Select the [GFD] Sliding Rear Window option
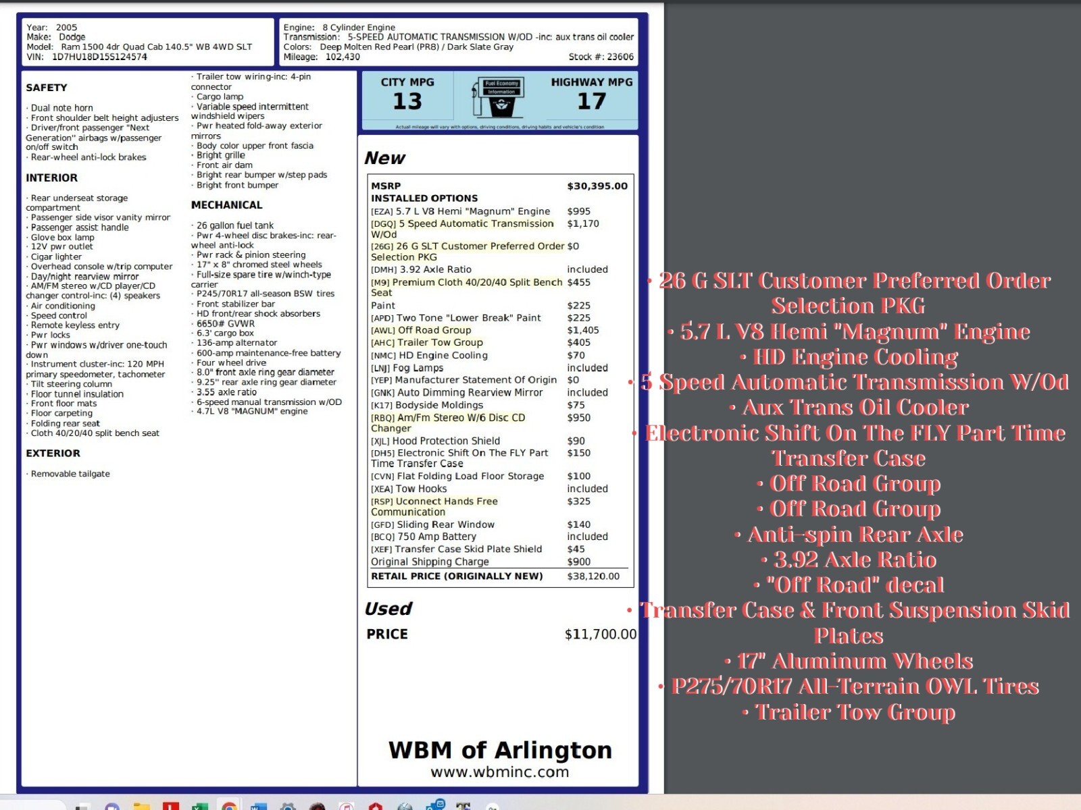This screenshot has width=1081, height=810. (480, 524)
